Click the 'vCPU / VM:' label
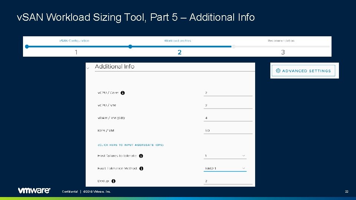The width and height of the screenshot is (356, 200). click(x=107, y=106)
